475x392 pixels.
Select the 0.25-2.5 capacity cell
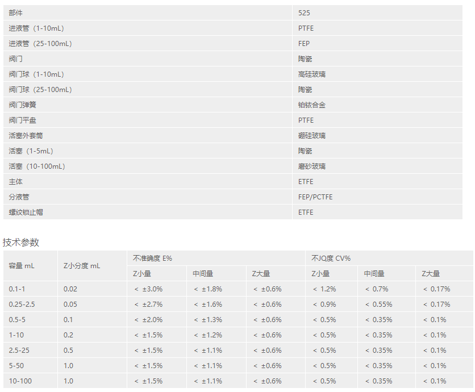coord(22,304)
